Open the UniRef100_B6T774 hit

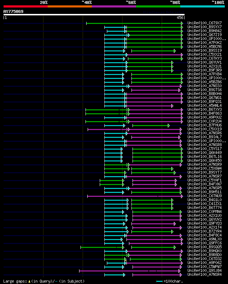[x=204, y=208]
